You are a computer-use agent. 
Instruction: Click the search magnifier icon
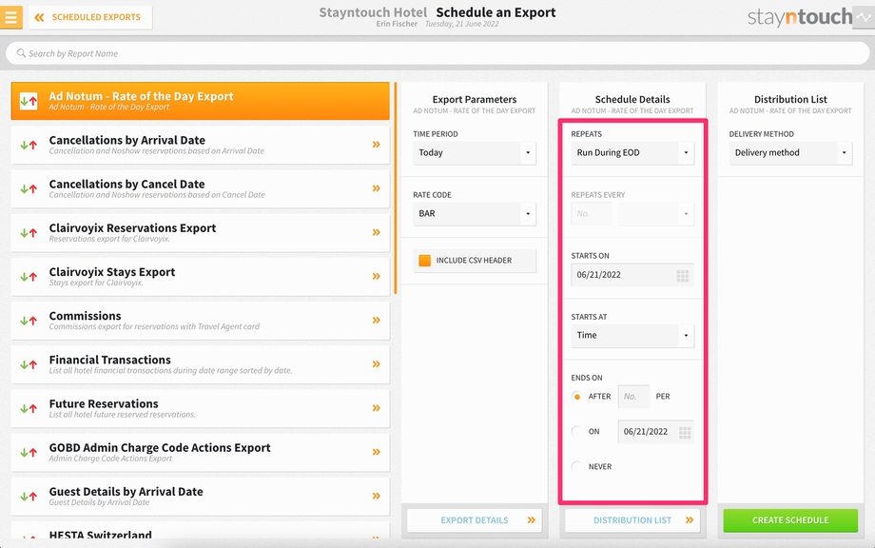tap(21, 53)
